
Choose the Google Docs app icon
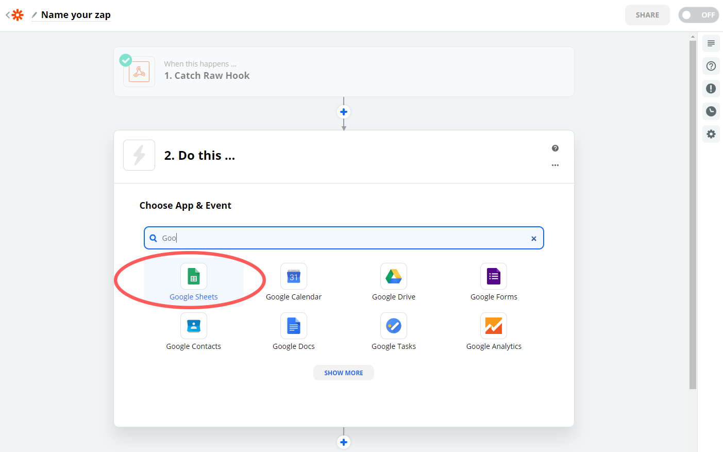tap(293, 325)
